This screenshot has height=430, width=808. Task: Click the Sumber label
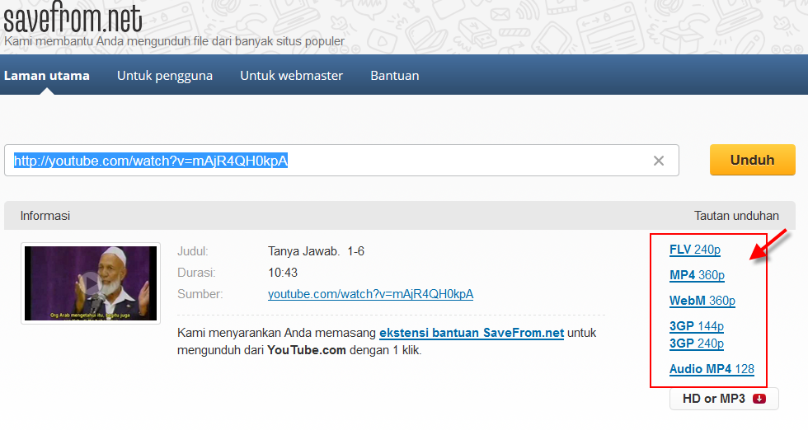[200, 294]
